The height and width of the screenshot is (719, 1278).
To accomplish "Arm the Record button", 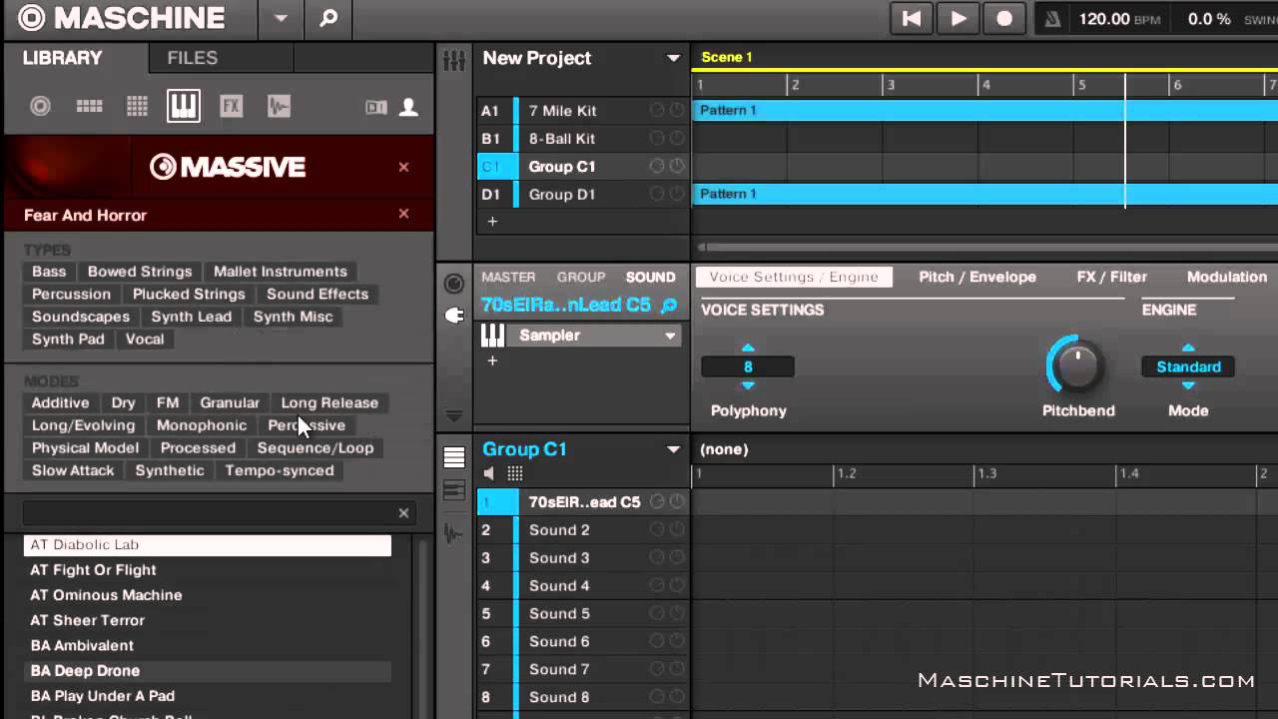I will coord(1004,18).
